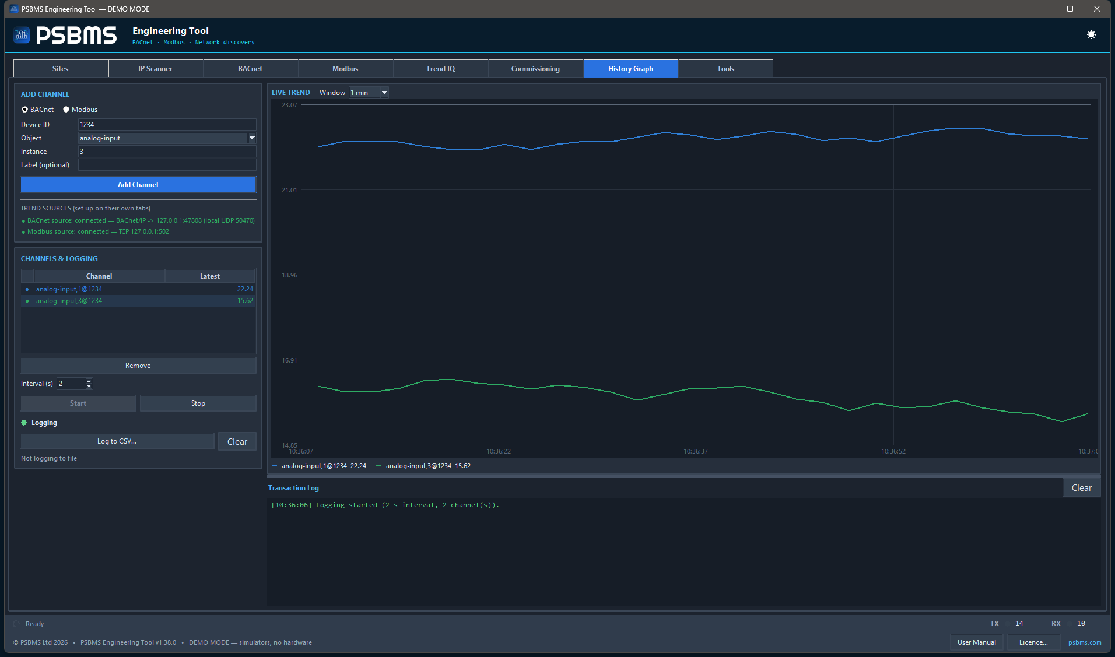Click the 'Not logging to file' status text
Viewport: 1115px width, 657px height.
pos(49,458)
